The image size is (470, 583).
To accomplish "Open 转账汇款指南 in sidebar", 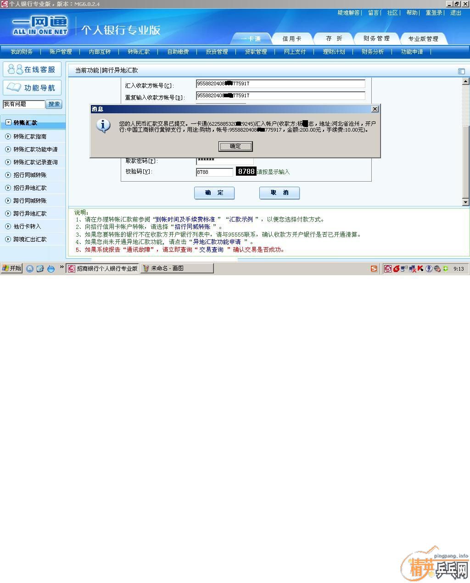I will (x=30, y=136).
